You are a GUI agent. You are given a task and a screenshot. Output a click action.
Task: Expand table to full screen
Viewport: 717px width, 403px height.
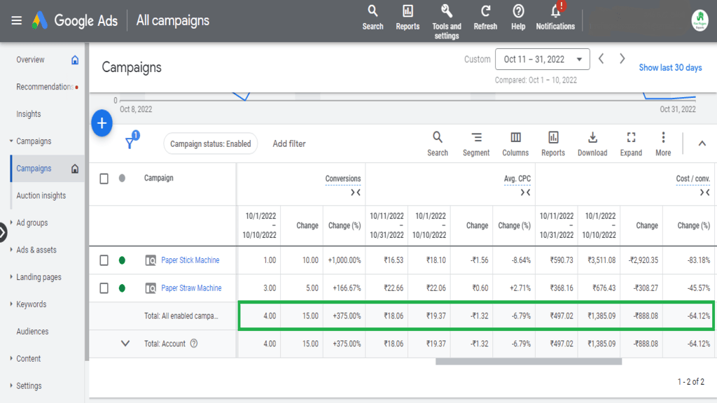pos(631,144)
